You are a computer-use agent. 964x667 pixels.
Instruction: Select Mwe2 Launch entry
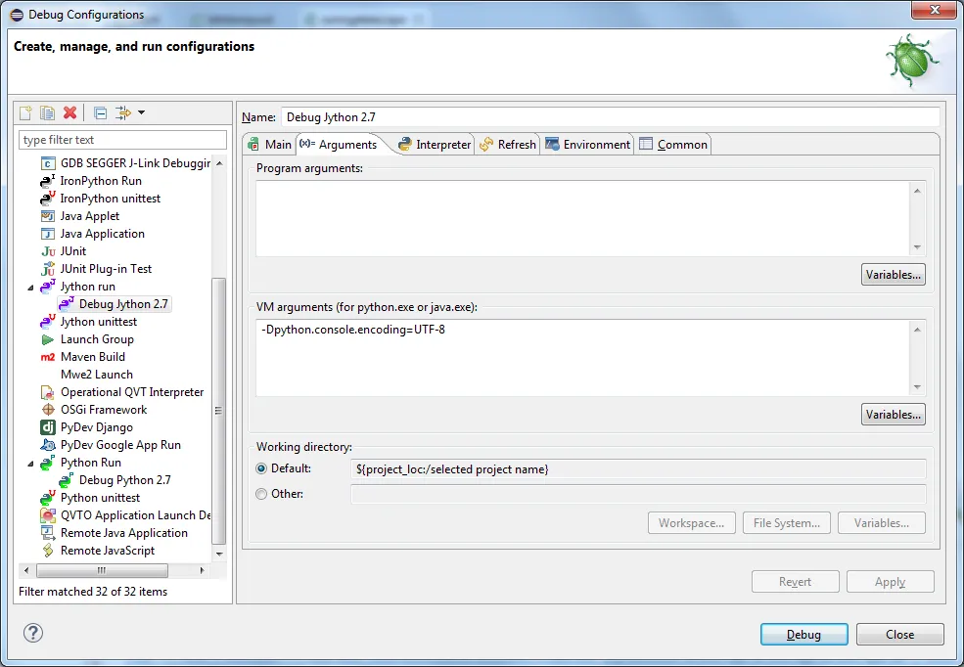pyautogui.click(x=97, y=375)
